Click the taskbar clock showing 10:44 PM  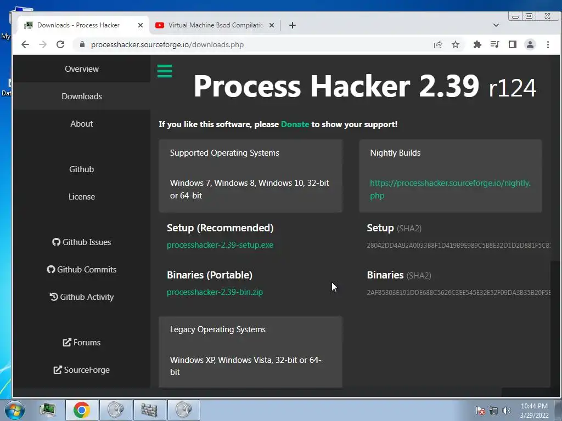[534, 410]
